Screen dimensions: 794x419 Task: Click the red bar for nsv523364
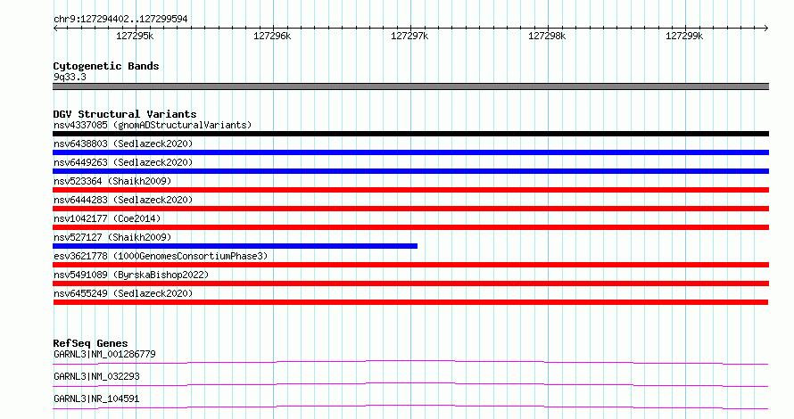410,190
